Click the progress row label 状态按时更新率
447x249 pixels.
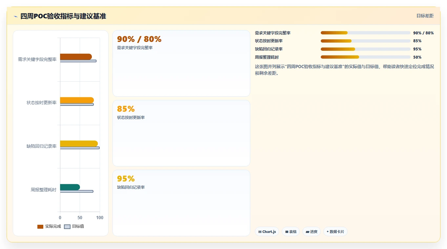tap(269, 41)
